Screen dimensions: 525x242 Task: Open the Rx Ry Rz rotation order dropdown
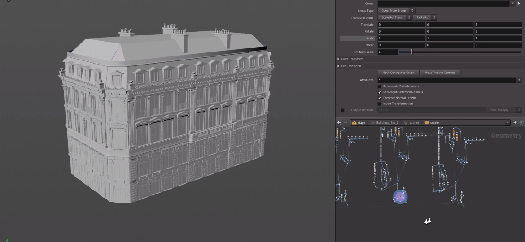point(424,17)
